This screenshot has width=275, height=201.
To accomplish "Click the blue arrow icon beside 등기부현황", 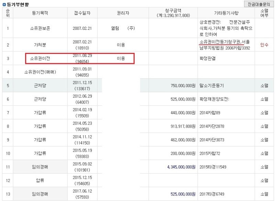I will [4, 4].
